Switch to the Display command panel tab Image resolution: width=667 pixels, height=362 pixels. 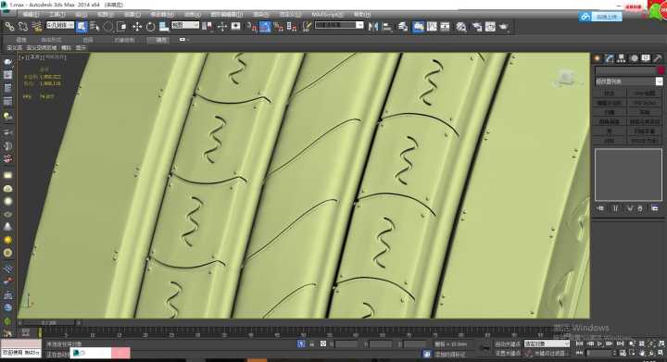pyautogui.click(x=646, y=58)
